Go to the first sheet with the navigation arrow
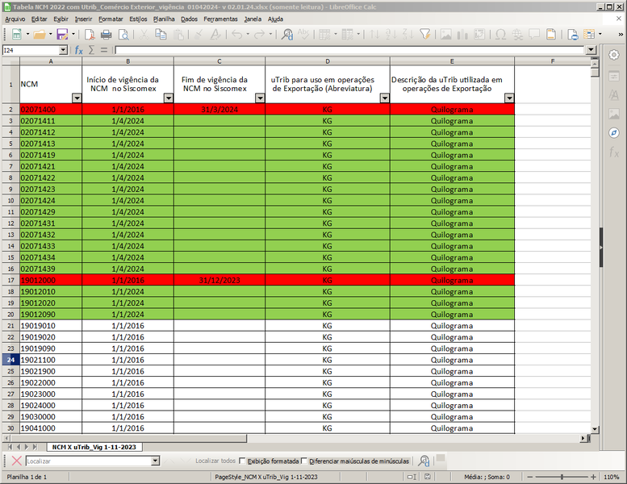The width and height of the screenshot is (627, 484). pyautogui.click(x=10, y=447)
